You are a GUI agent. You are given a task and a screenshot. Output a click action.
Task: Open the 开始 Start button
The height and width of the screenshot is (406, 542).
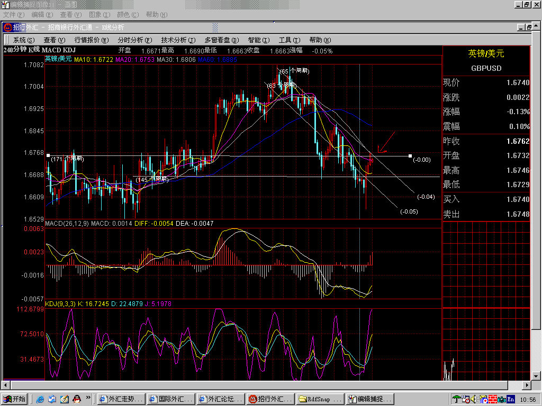(x=14, y=399)
